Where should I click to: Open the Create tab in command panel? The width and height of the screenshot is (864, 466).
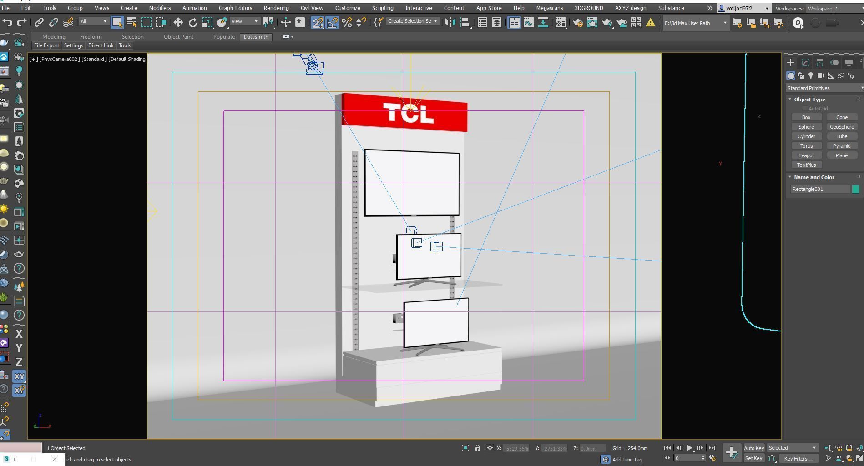click(x=790, y=62)
